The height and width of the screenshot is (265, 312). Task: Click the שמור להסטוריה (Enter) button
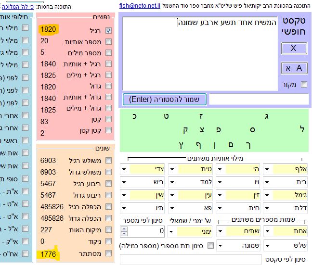[164, 100]
